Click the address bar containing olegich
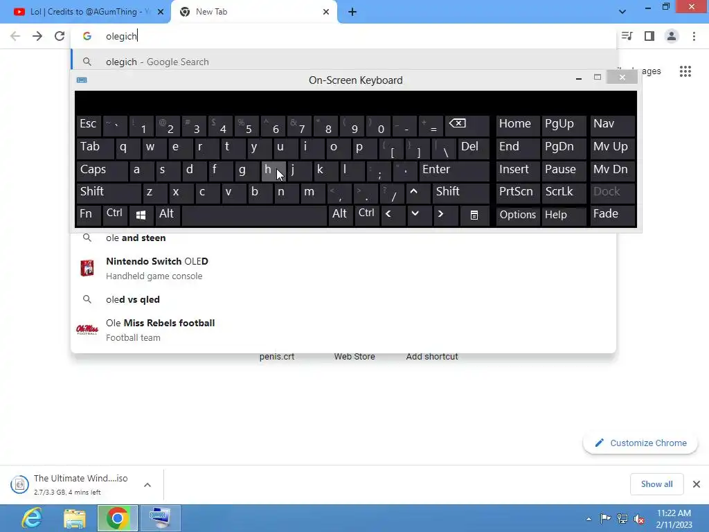The width and height of the screenshot is (709, 532). point(343,36)
